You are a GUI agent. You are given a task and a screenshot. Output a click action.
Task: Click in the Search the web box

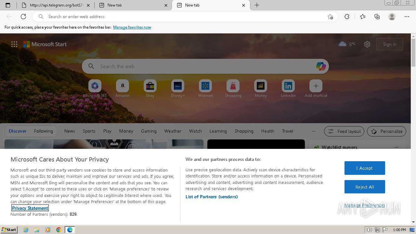(x=205, y=66)
